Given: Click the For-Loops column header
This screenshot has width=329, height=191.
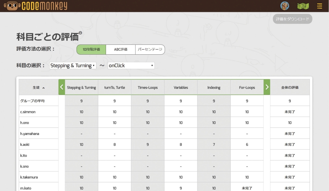Looking at the screenshot, I should point(247,88).
